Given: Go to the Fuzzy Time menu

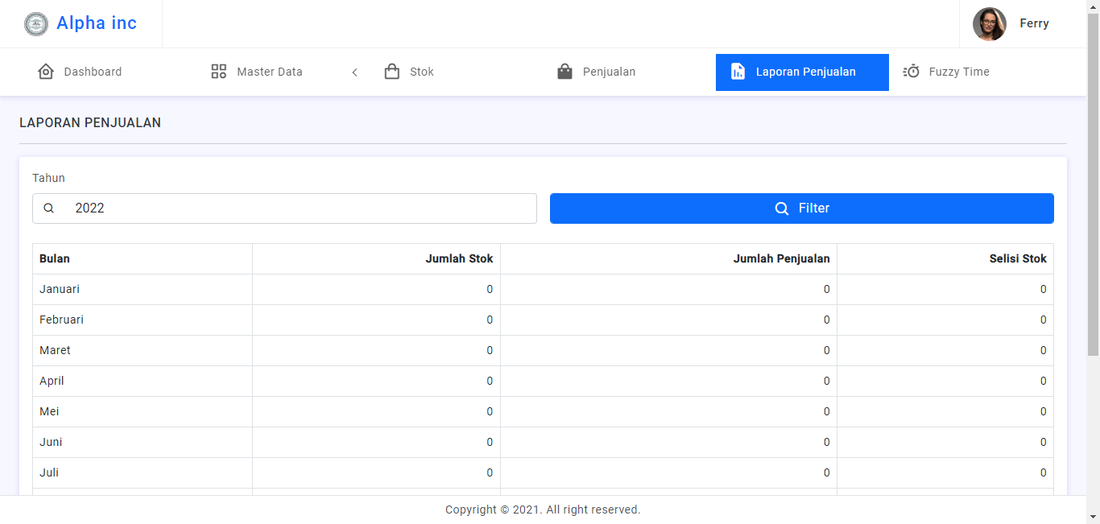Looking at the screenshot, I should point(958,72).
